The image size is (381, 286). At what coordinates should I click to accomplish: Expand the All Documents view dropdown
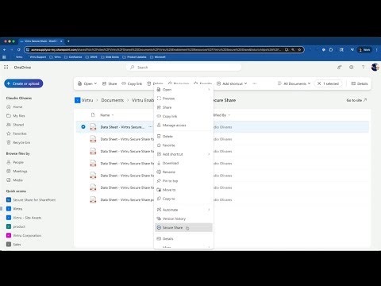coord(294,83)
